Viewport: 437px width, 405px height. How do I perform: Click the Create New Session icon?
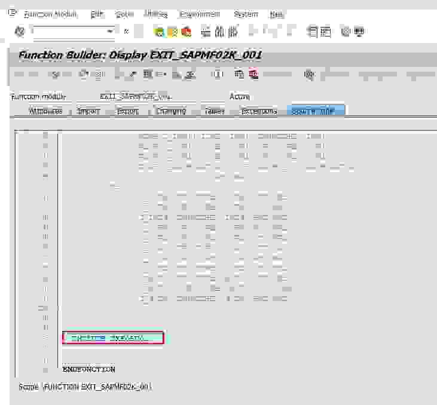pyautogui.click(x=313, y=32)
